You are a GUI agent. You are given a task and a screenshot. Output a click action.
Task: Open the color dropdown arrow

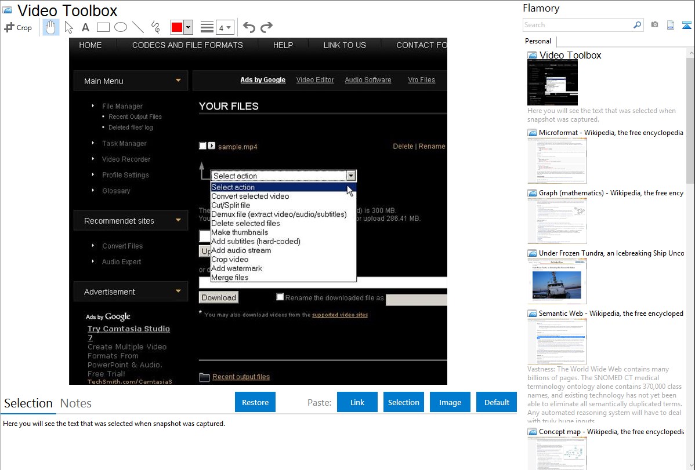(189, 27)
